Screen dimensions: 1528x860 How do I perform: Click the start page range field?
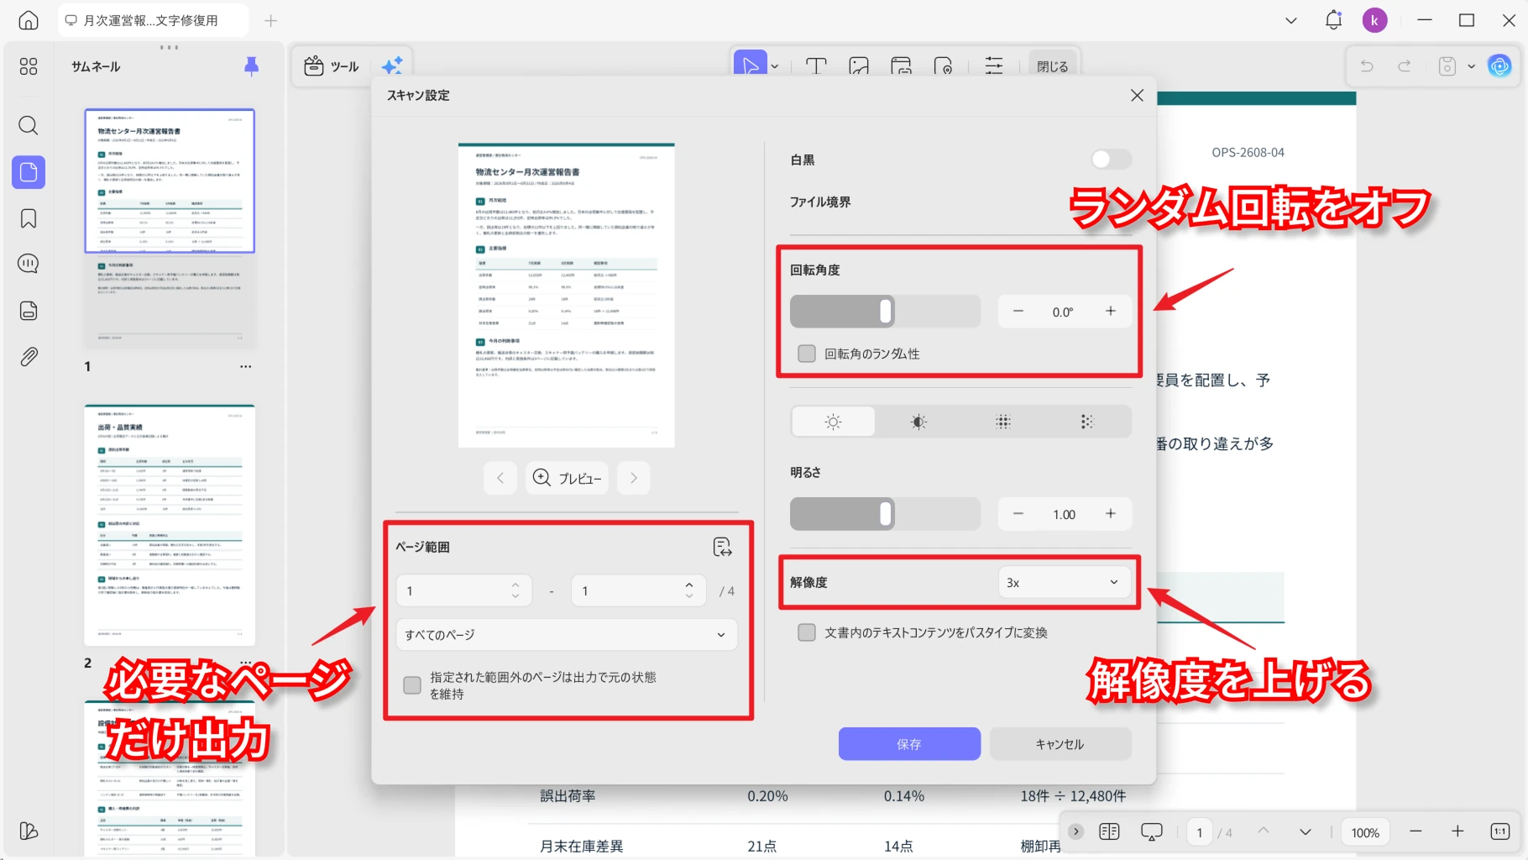pyautogui.click(x=464, y=591)
